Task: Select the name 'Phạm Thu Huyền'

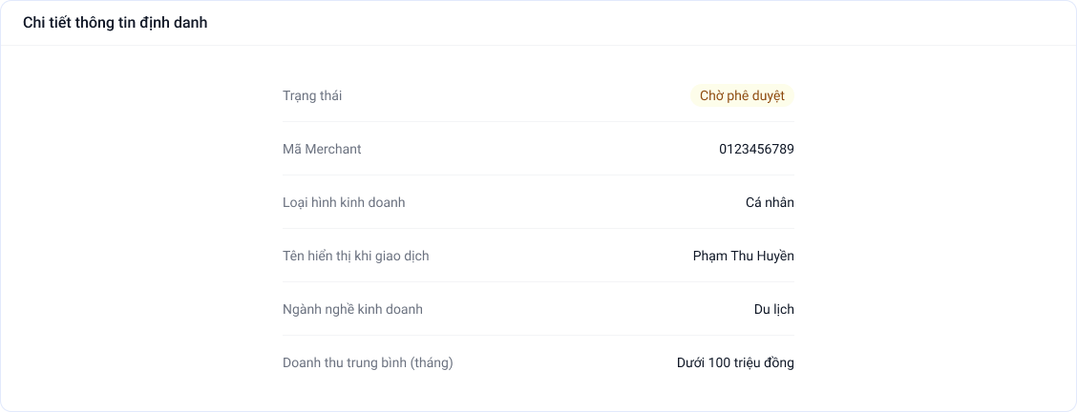Action: pos(743,256)
